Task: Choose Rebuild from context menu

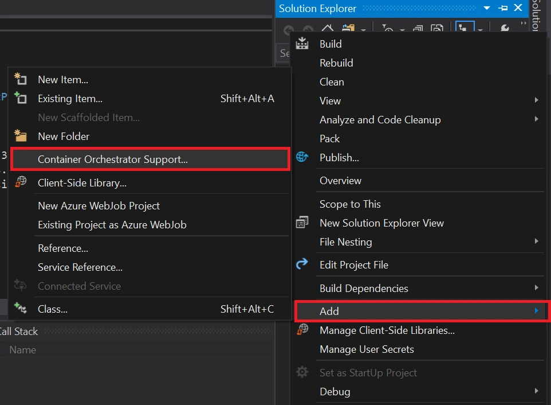Action: pos(419,63)
